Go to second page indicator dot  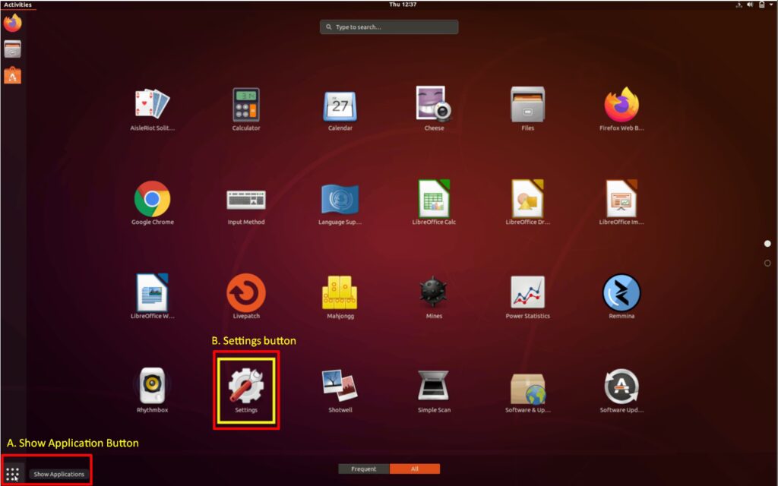tap(767, 263)
